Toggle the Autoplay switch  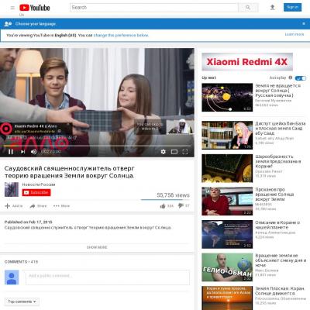click(301, 78)
